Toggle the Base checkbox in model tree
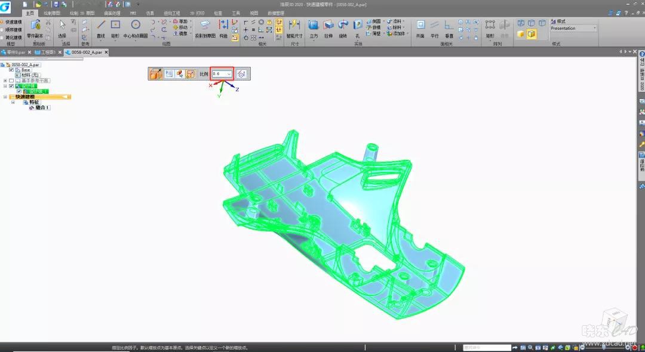Screen dimensions: 645x352 [11, 70]
